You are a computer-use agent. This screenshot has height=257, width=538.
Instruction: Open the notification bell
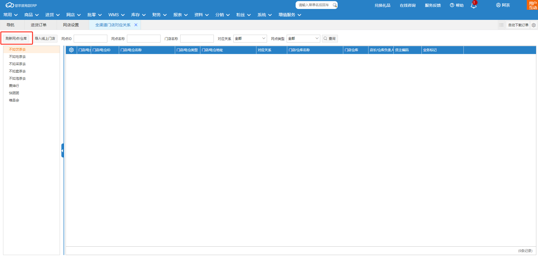(474, 5)
